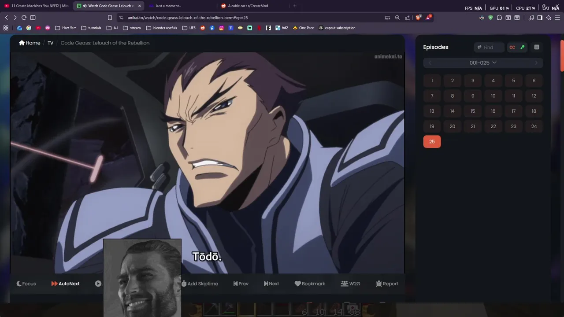
Task: Select episode 12 in the Episodes grid
Action: pyautogui.click(x=534, y=96)
